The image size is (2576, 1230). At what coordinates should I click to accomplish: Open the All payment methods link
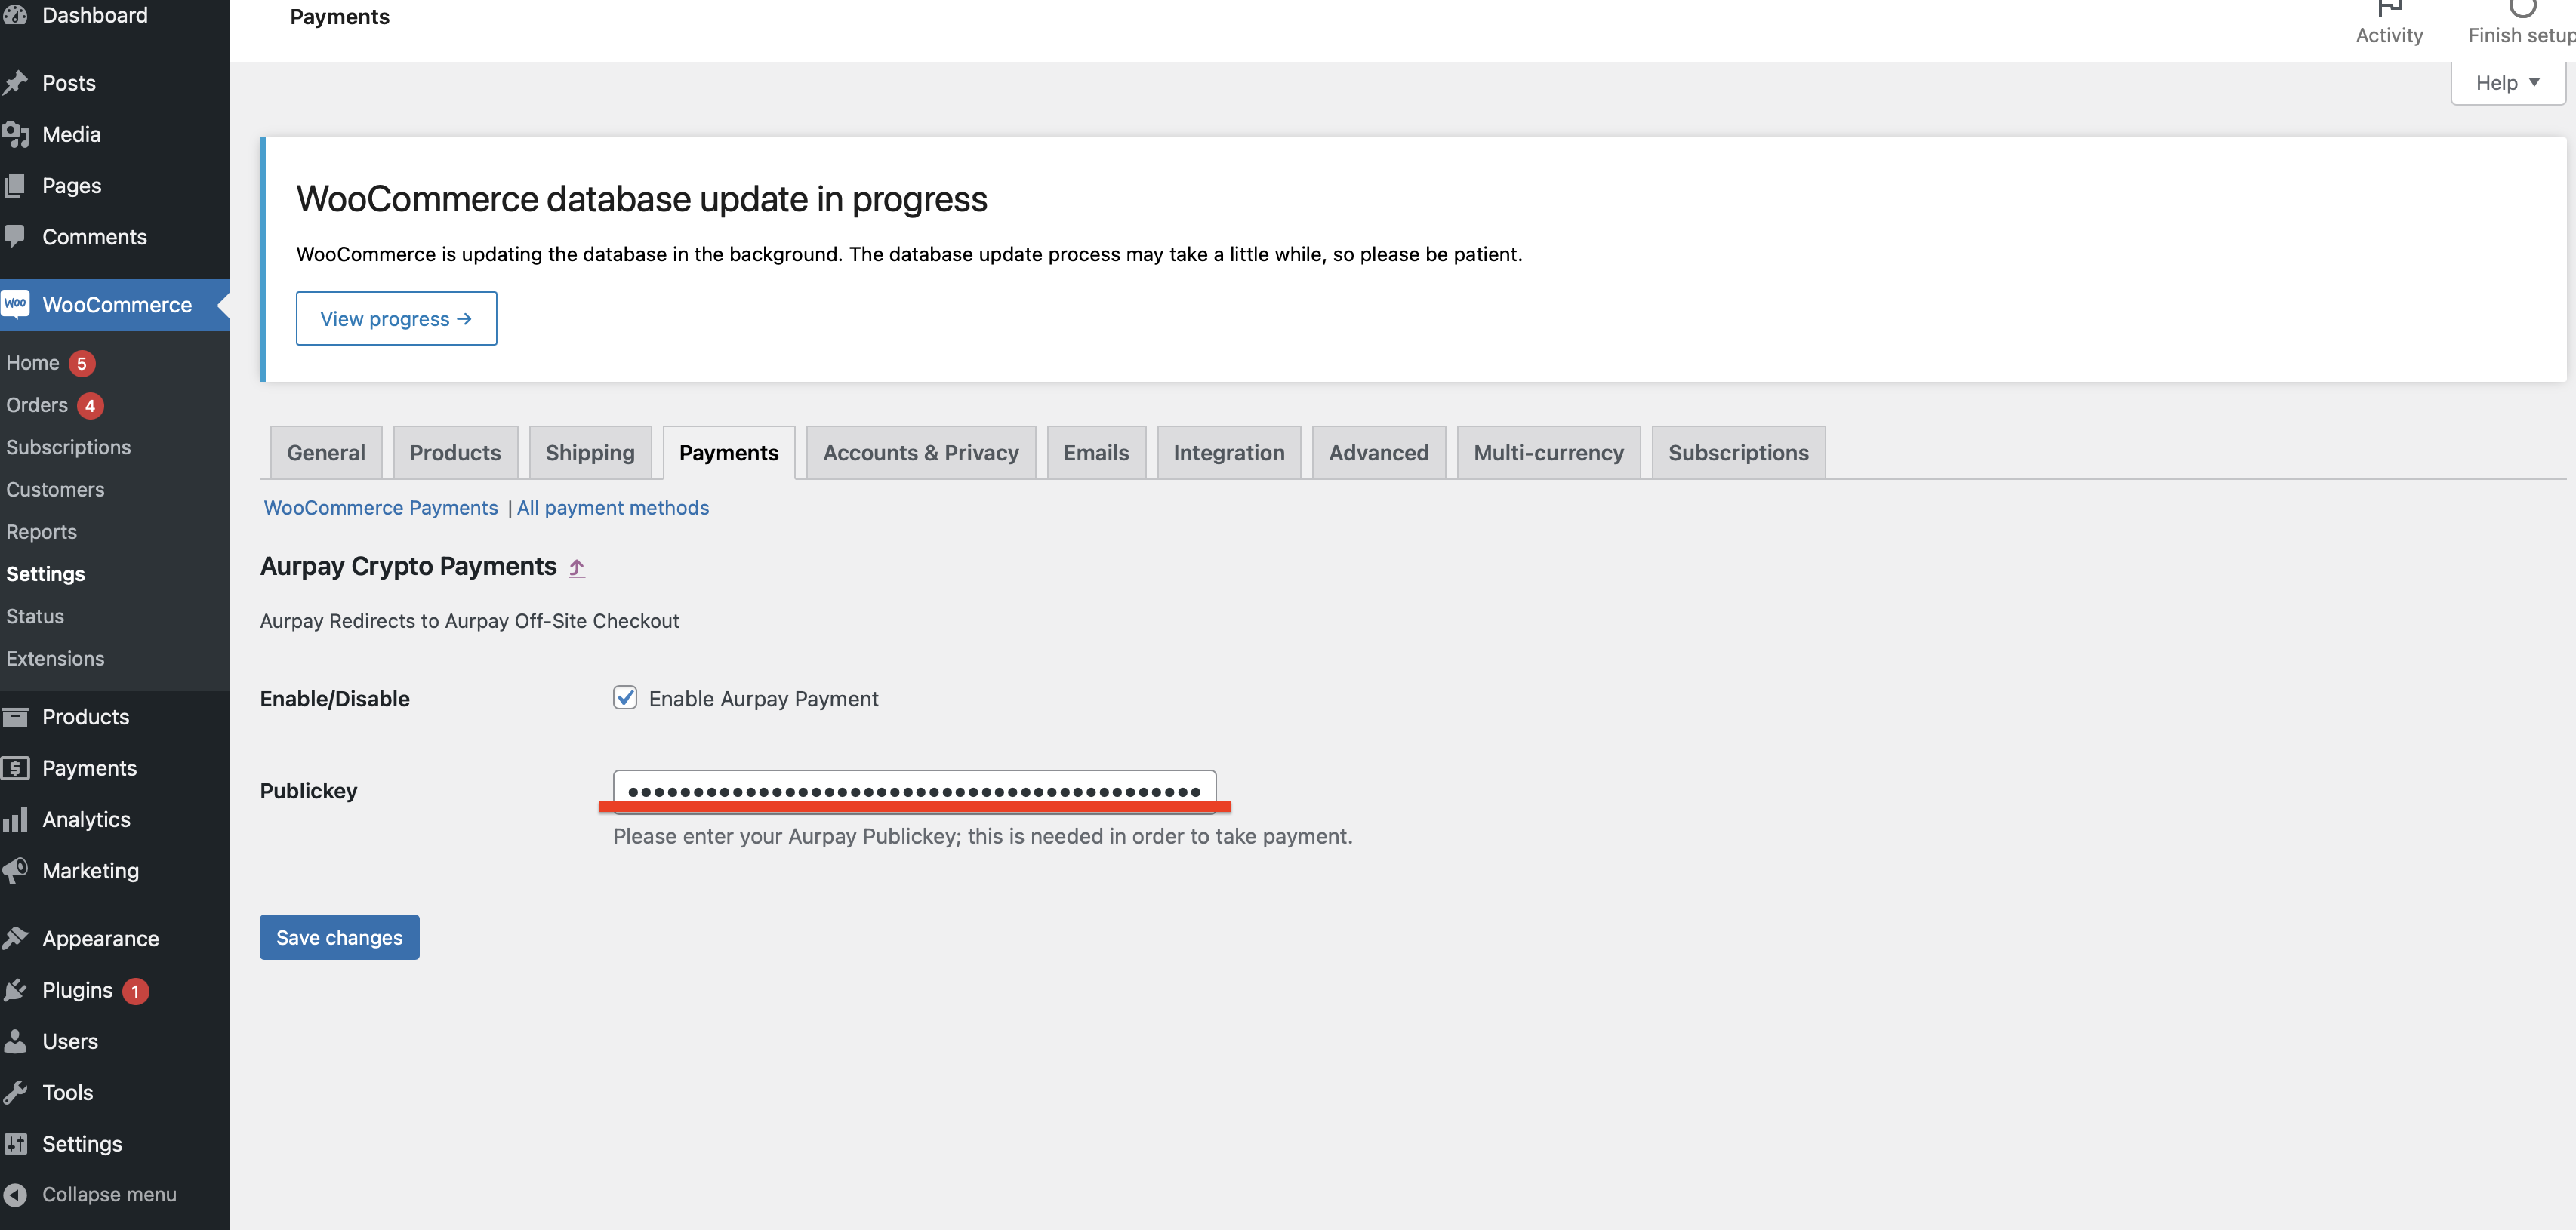point(613,508)
